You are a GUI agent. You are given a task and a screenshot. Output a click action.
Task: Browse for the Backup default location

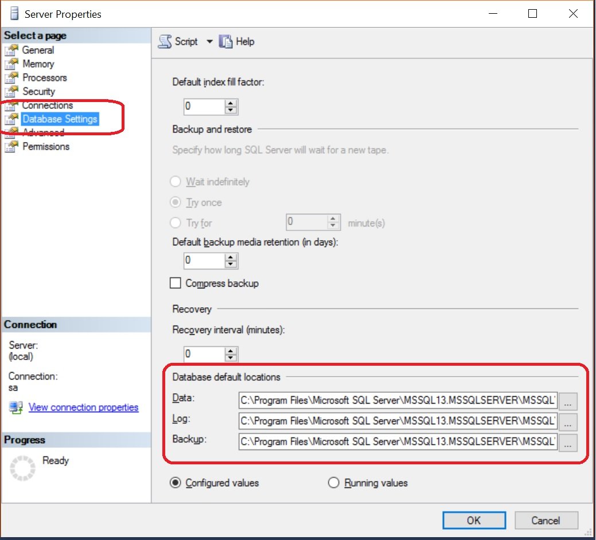[x=568, y=442]
